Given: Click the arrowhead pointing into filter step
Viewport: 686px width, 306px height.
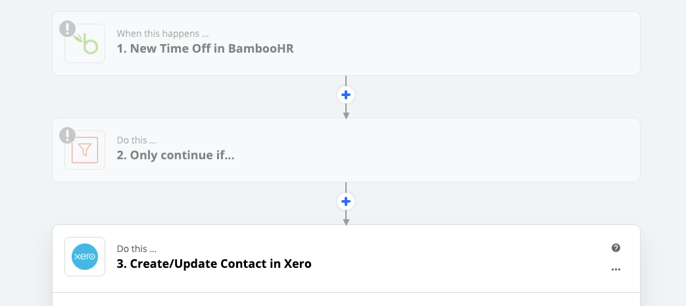Looking at the screenshot, I should (x=346, y=116).
